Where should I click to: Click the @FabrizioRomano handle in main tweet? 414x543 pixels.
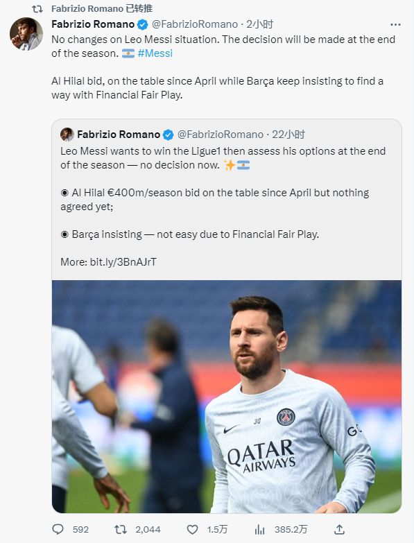(195, 24)
